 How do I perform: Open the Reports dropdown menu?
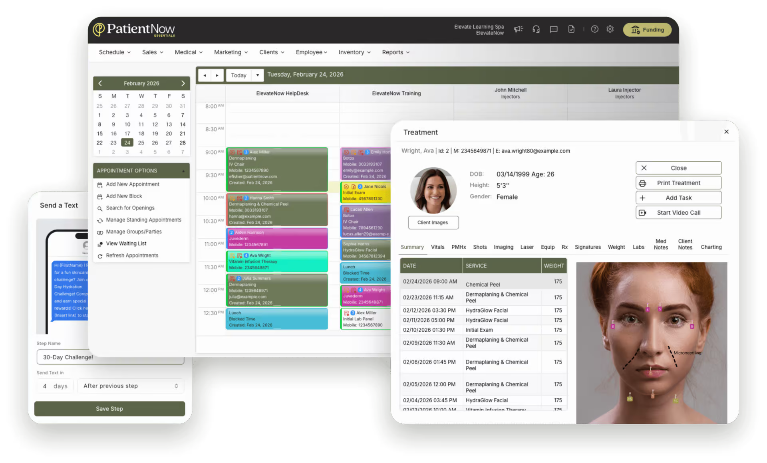point(395,52)
